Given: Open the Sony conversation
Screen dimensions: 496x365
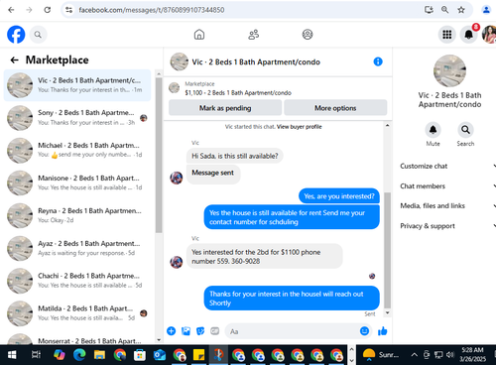Looking at the screenshot, I should tap(77, 118).
